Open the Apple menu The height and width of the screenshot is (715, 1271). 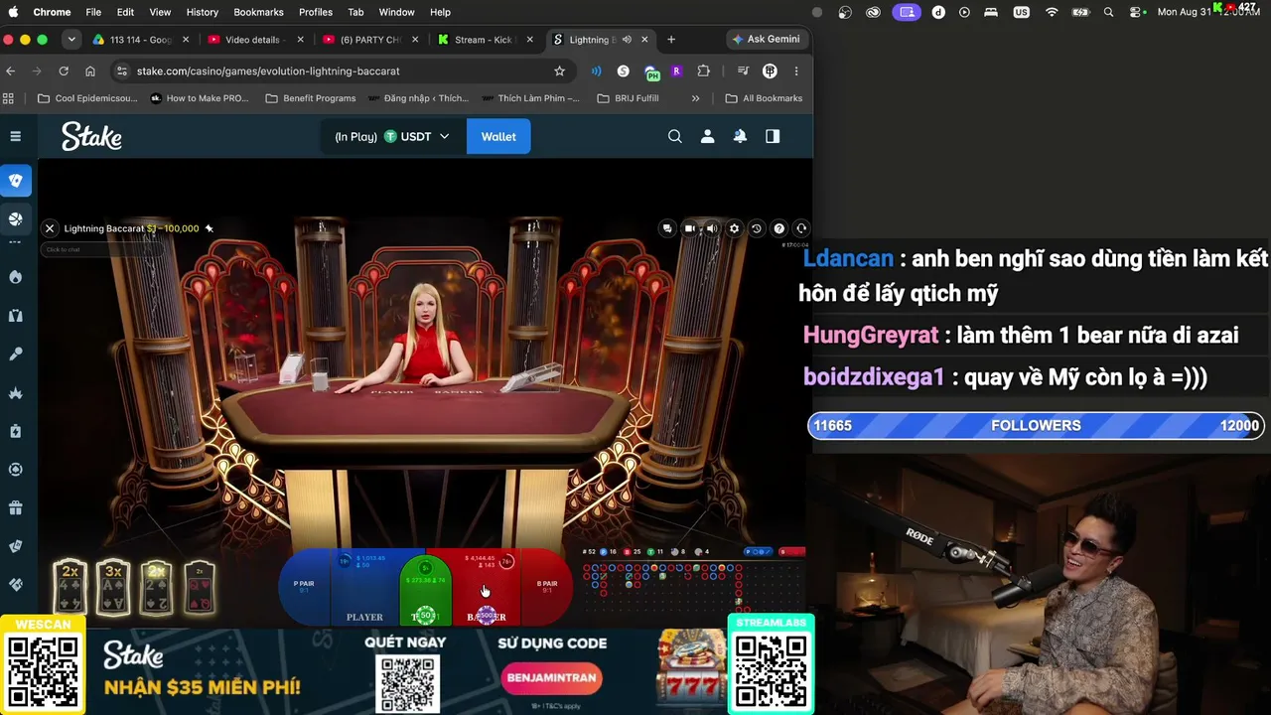click(13, 12)
